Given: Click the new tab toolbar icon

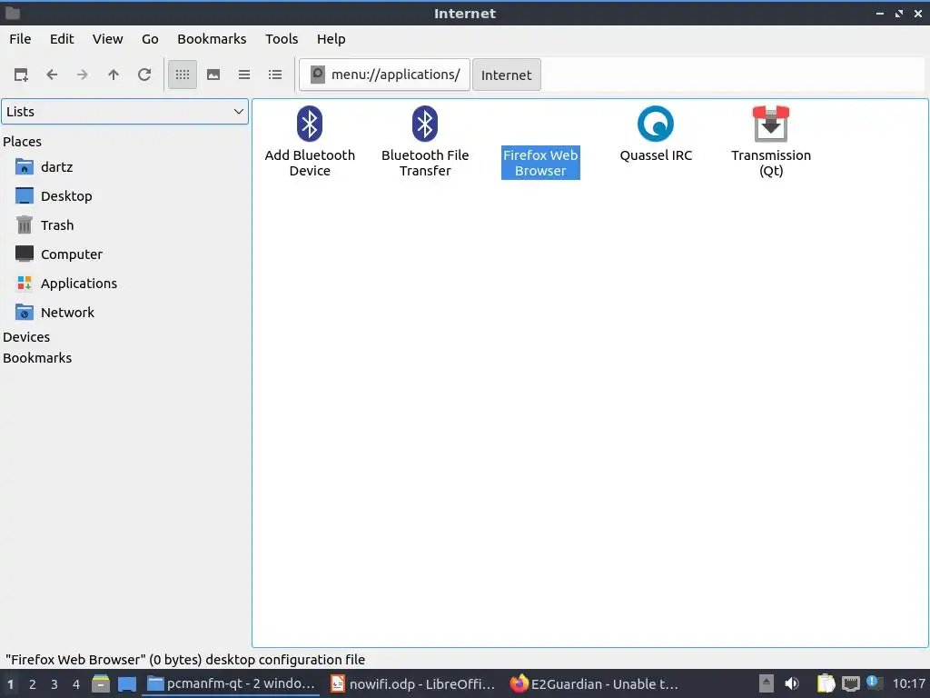Looking at the screenshot, I should click(x=22, y=75).
